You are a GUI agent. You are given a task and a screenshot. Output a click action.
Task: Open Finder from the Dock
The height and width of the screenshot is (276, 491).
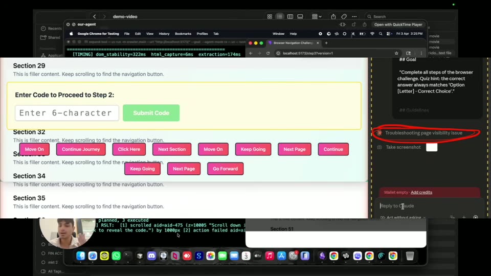[x=81, y=256]
